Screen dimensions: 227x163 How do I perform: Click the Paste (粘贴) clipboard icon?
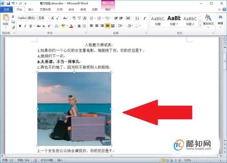[6, 18]
